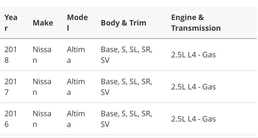Image resolution: width=258 pixels, height=138 pixels.
Task: Select the 2.5L L4 engine cell for 2017
Action: point(193,87)
